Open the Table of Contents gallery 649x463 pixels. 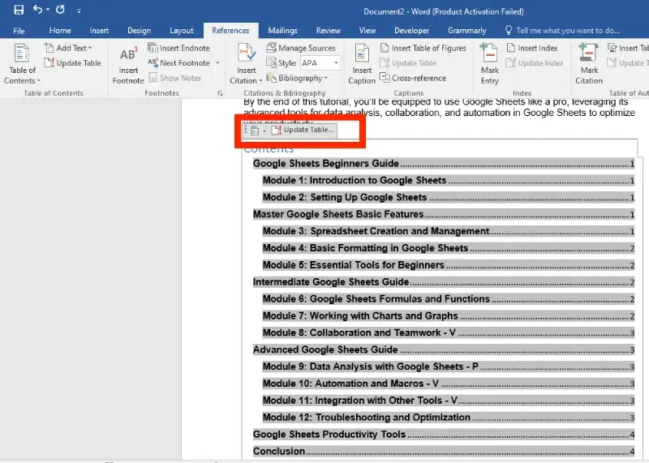point(22,63)
